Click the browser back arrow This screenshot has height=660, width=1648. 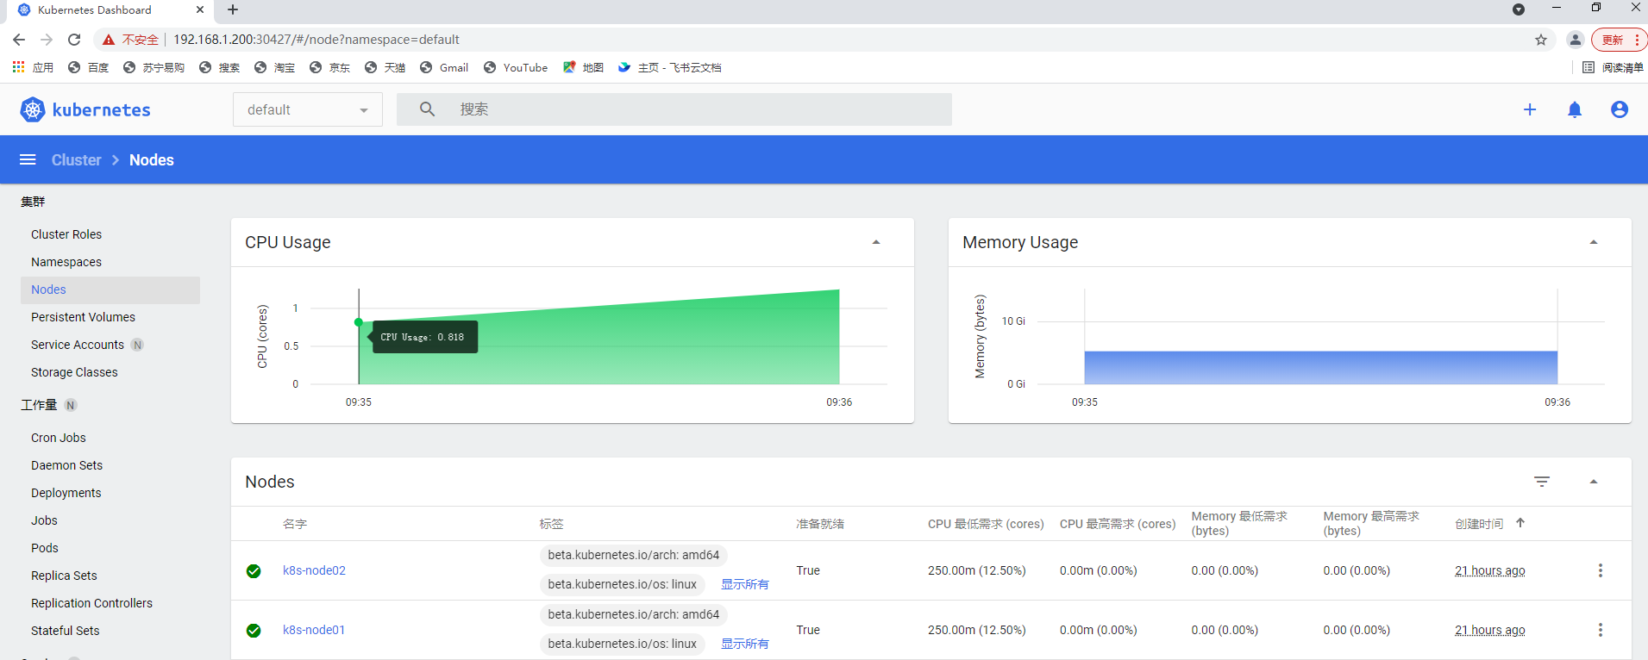click(x=19, y=40)
